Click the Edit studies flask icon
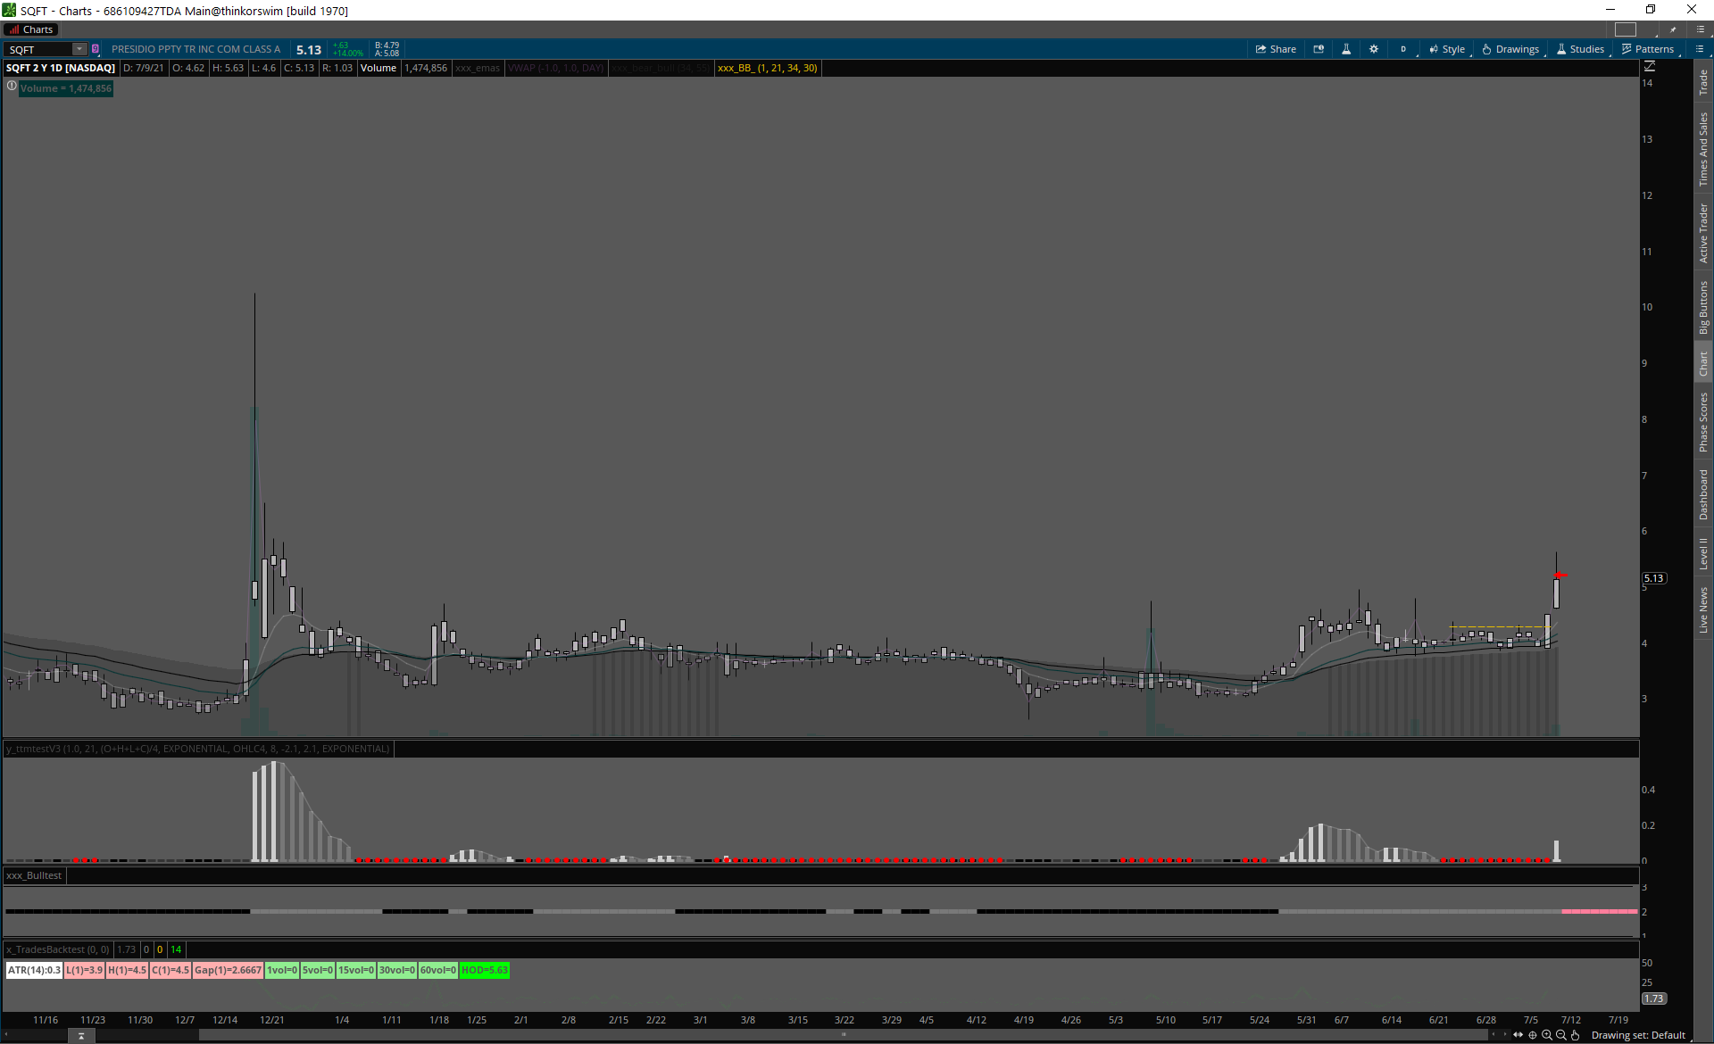The height and width of the screenshot is (1044, 1714). point(1346,49)
